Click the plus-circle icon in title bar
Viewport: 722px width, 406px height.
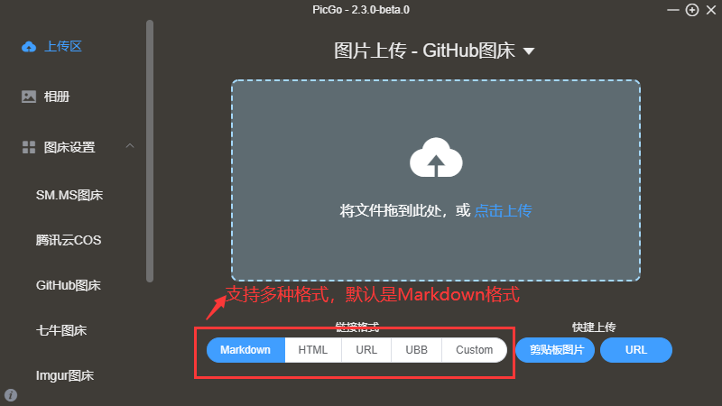pyautogui.click(x=692, y=10)
